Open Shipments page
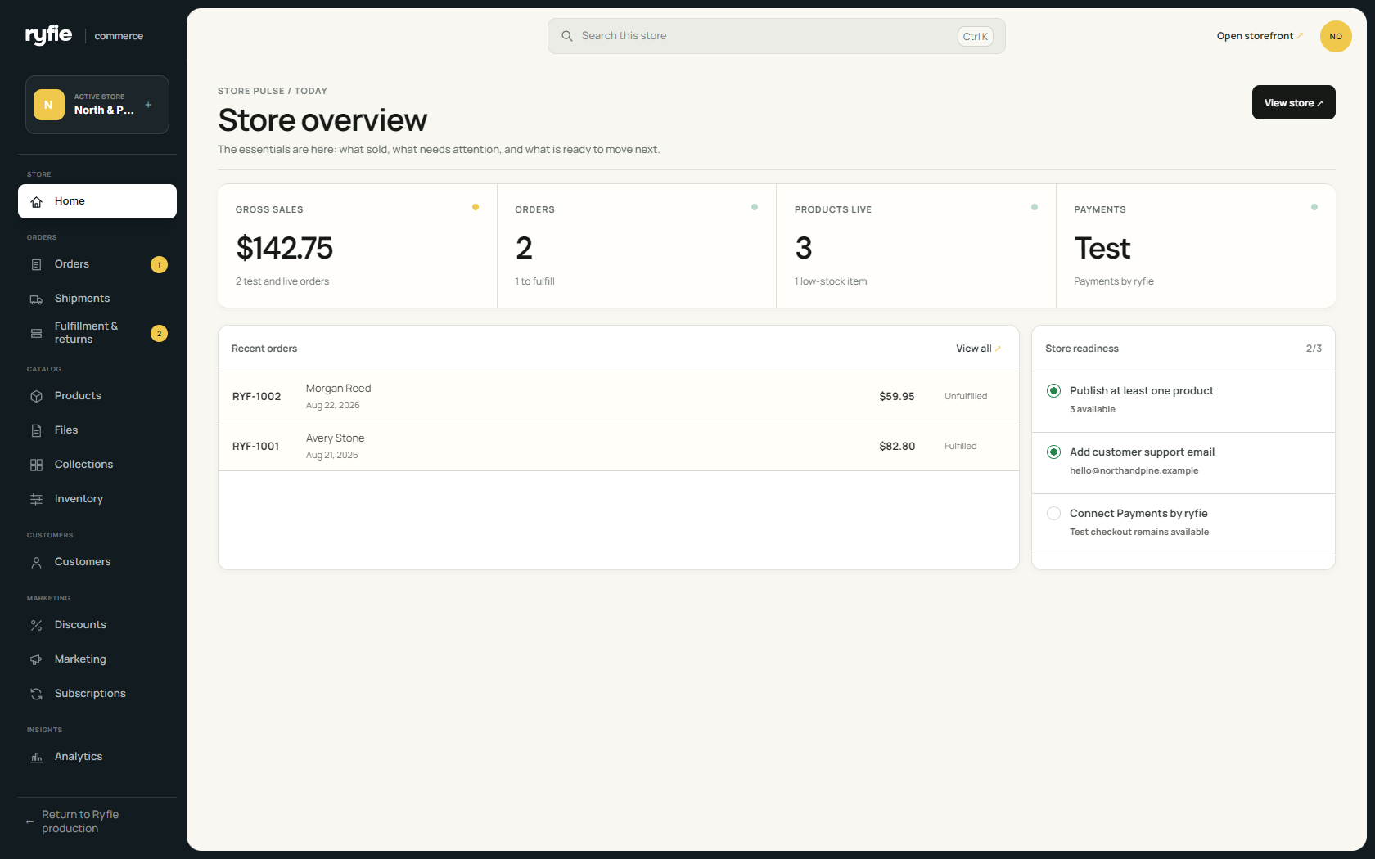This screenshot has height=859, width=1375. [x=97, y=299]
